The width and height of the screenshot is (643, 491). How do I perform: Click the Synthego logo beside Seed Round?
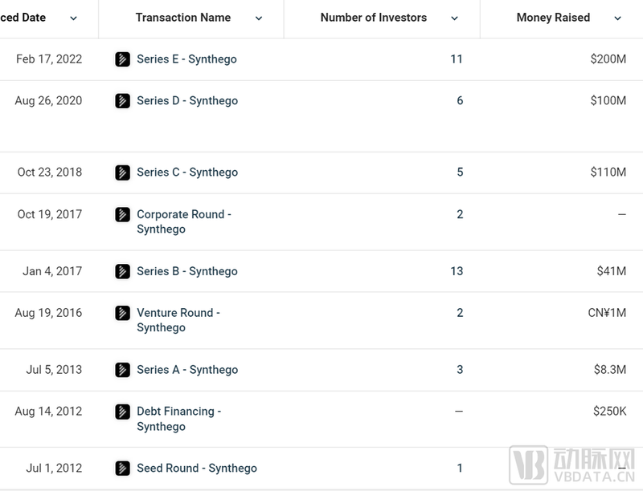point(123,469)
